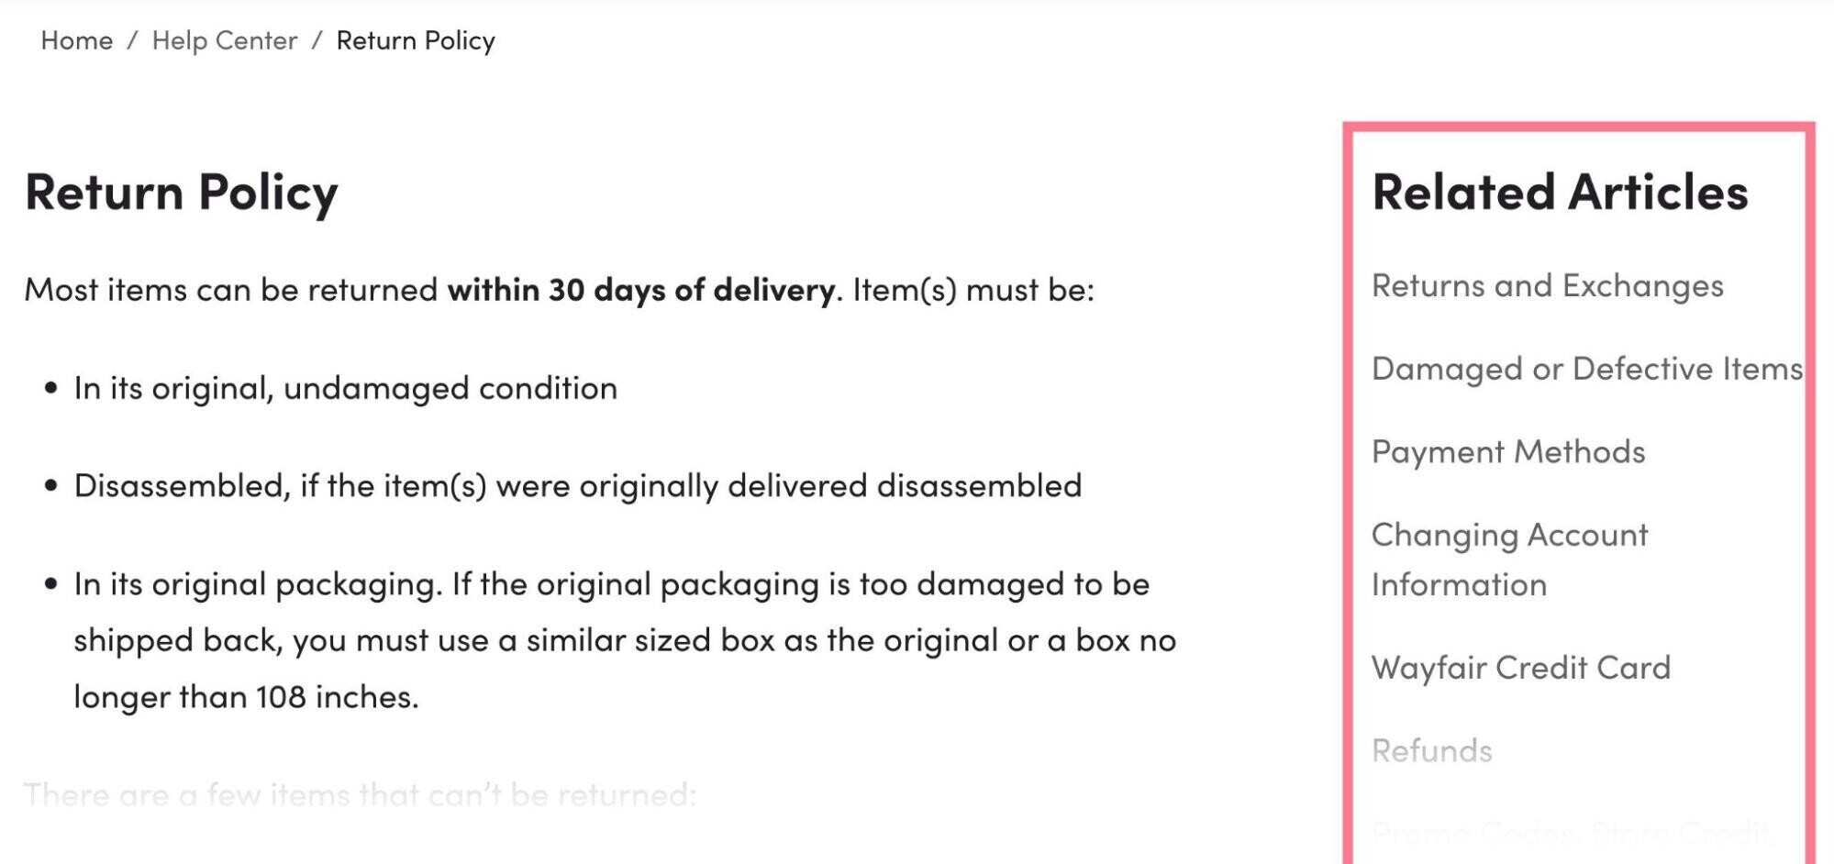This screenshot has height=864, width=1834.
Task: Open the faded Promo Codes, Store Credit link
Action: [x=1574, y=833]
